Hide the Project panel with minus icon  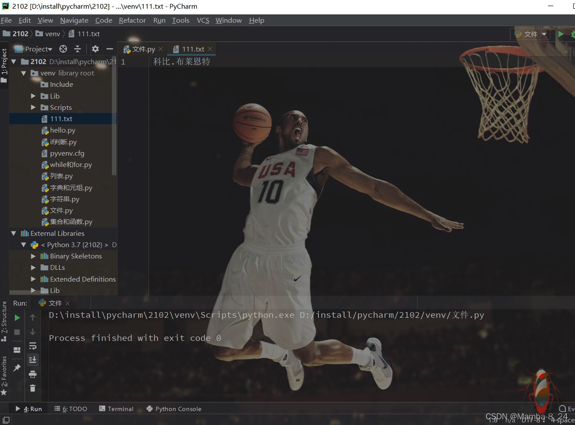tap(110, 49)
